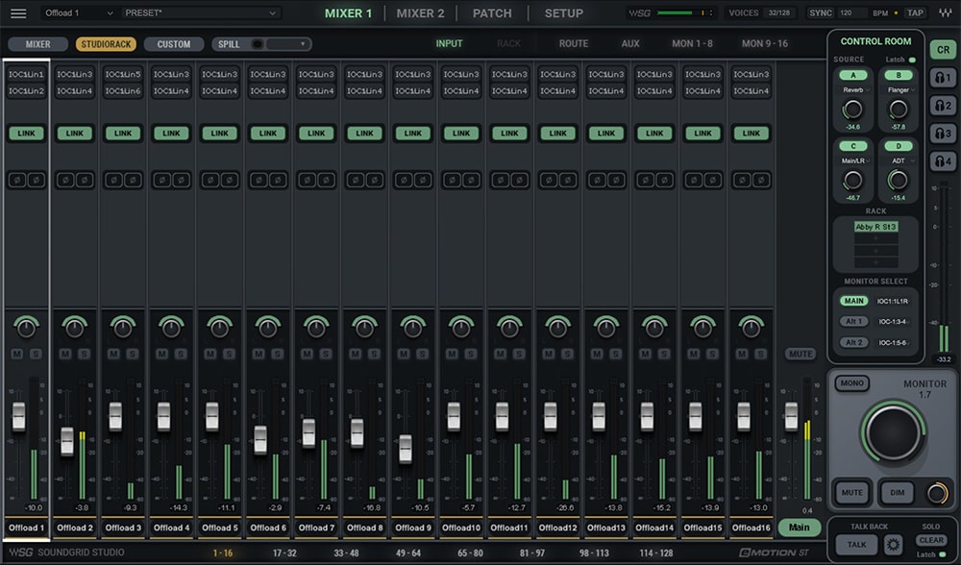Select headphone cue 1 in Control Room strip
Image resolution: width=961 pixels, height=565 pixels.
[943, 79]
